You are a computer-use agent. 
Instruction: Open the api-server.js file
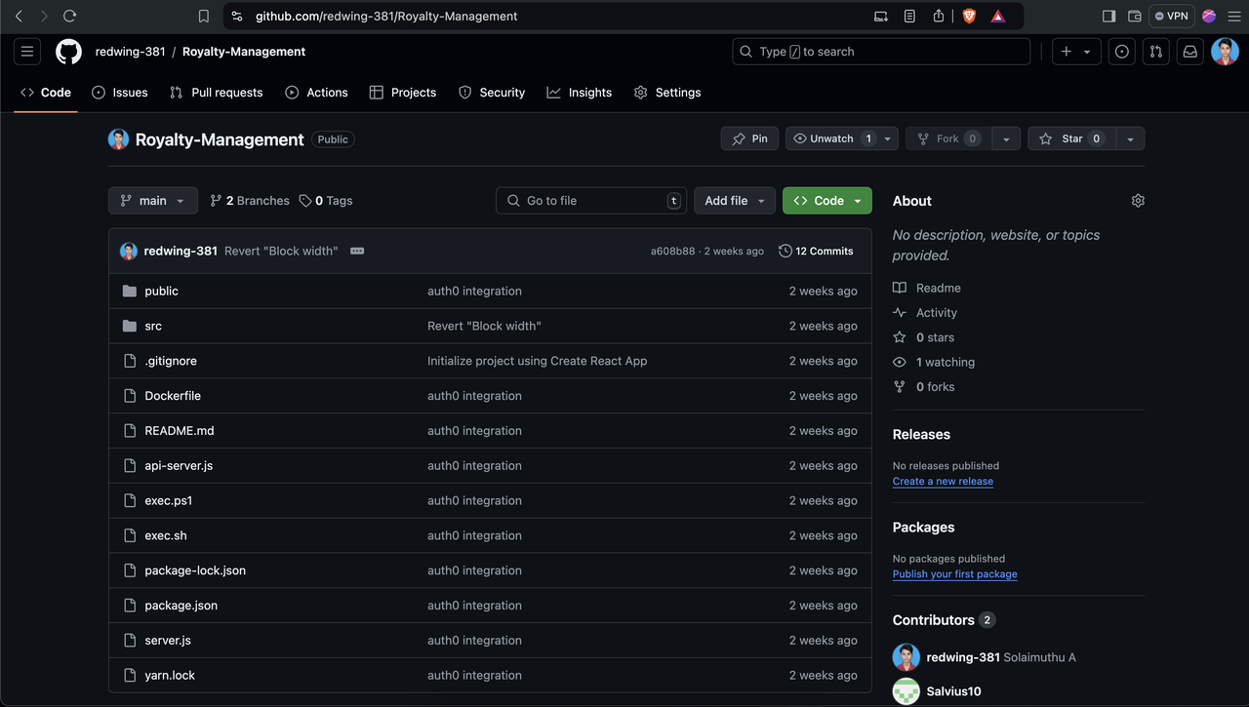[x=179, y=465]
